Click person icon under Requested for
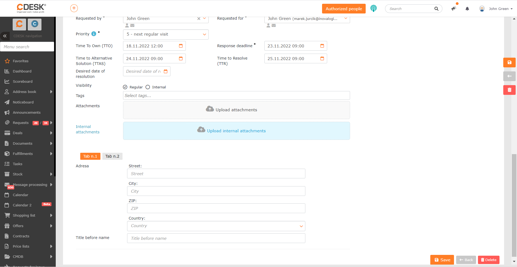This screenshot has height=267, width=517. point(268,26)
